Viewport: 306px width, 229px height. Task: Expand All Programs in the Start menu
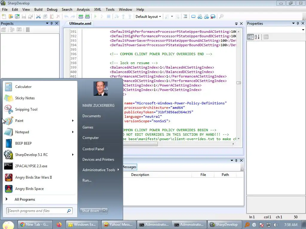point(40,199)
